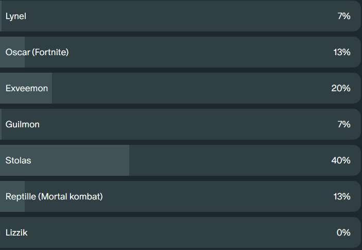
Task: Click the 7% result beside Guilmon
Action: coord(344,124)
